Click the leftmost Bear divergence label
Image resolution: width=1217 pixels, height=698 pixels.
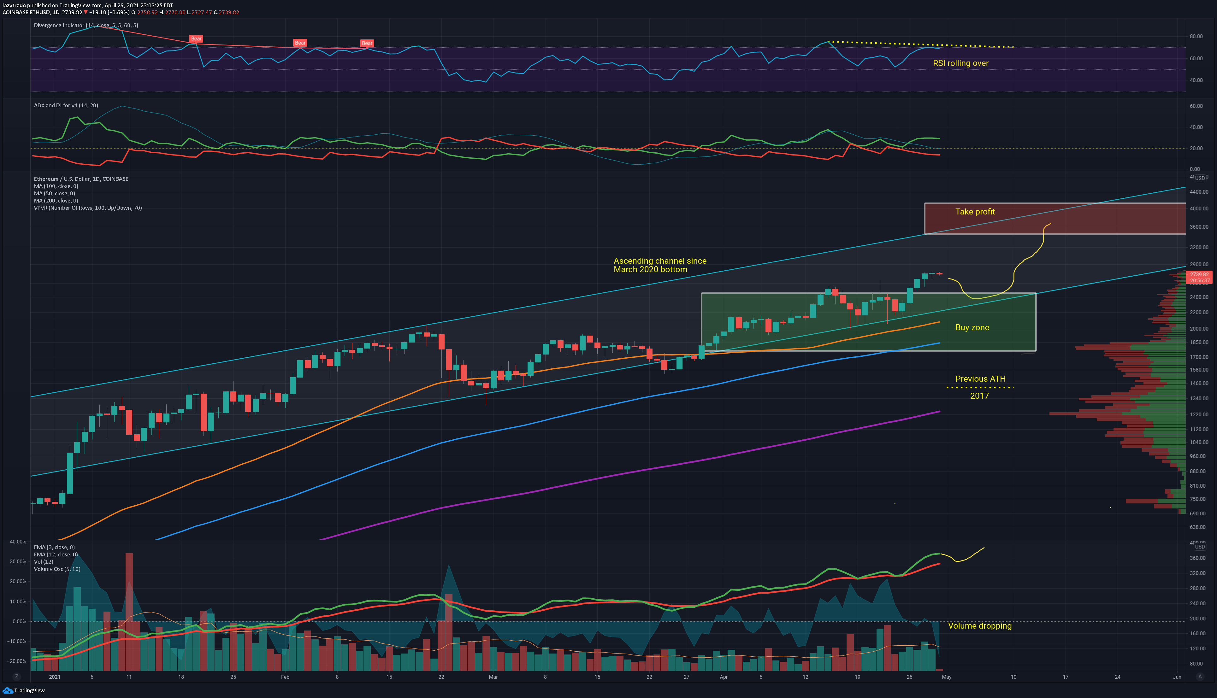pyautogui.click(x=196, y=39)
